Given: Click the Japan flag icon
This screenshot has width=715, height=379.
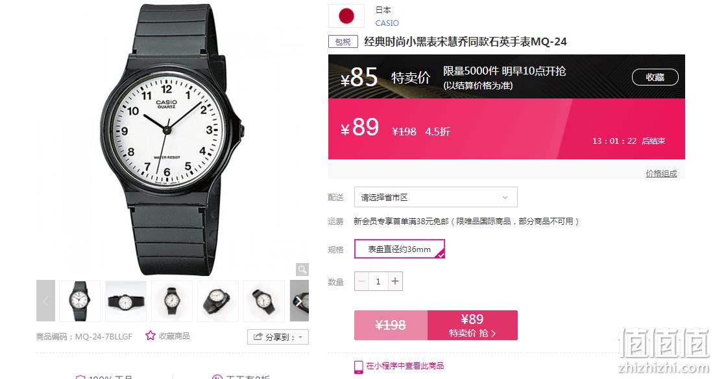Looking at the screenshot, I should 346,16.
